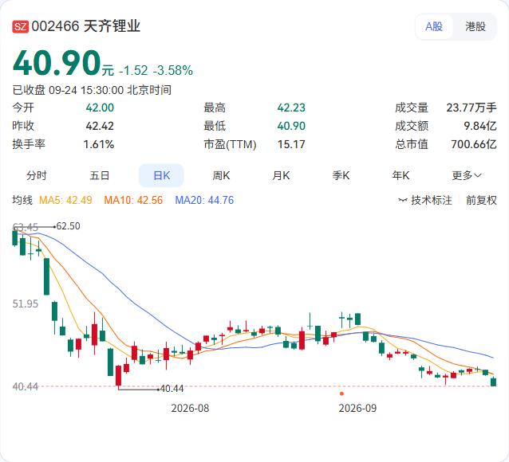Screen dimensions: 509x462
Task: Click the current price 40.90
Action: [57, 63]
